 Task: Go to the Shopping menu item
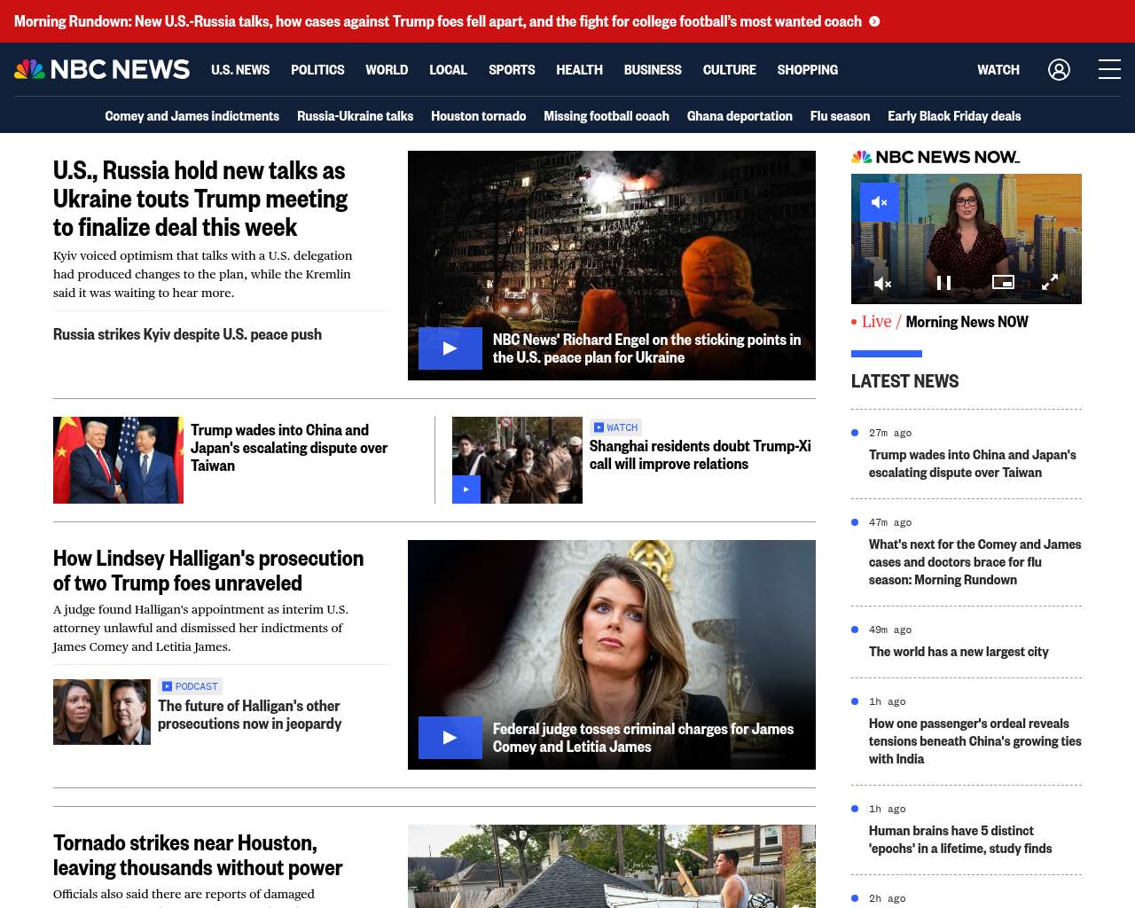(x=807, y=69)
